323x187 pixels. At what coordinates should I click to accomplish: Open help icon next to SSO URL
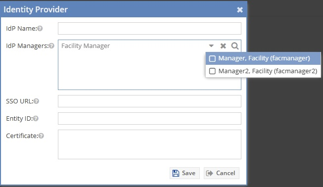[x=36, y=101]
